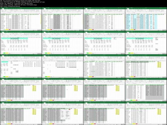Open last thumbnail in the bottom row

(146, 113)
